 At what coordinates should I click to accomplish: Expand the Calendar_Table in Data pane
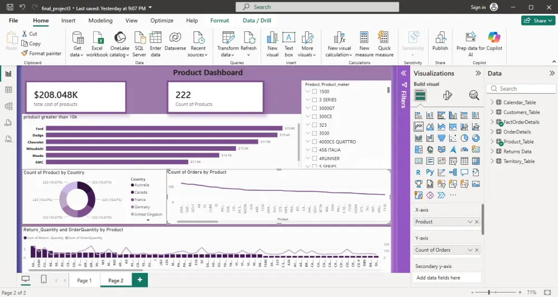coord(492,102)
